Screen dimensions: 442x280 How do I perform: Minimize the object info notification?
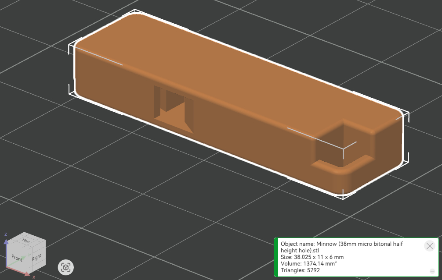tap(432, 271)
